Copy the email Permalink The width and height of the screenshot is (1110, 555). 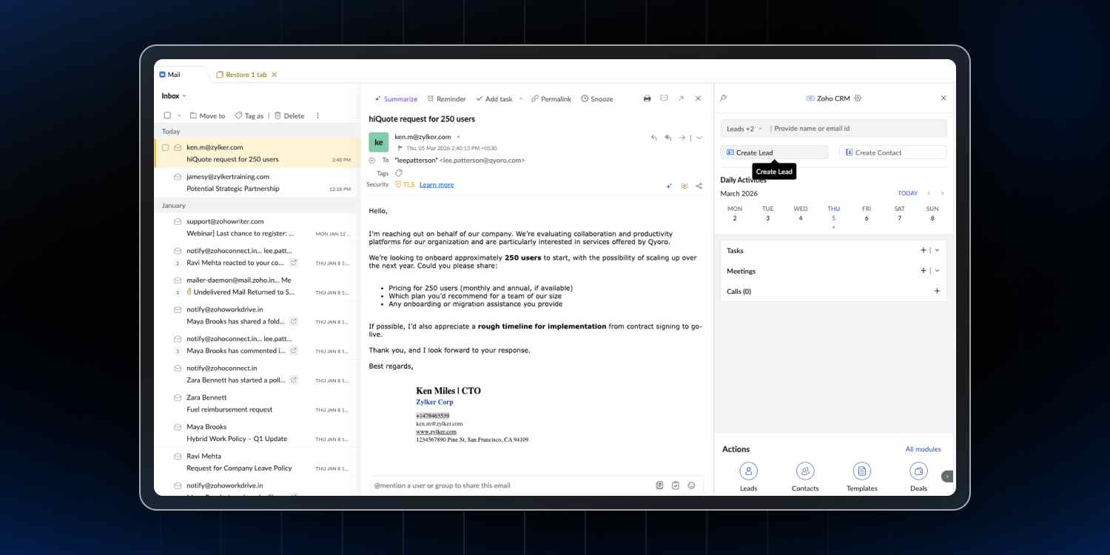(551, 98)
